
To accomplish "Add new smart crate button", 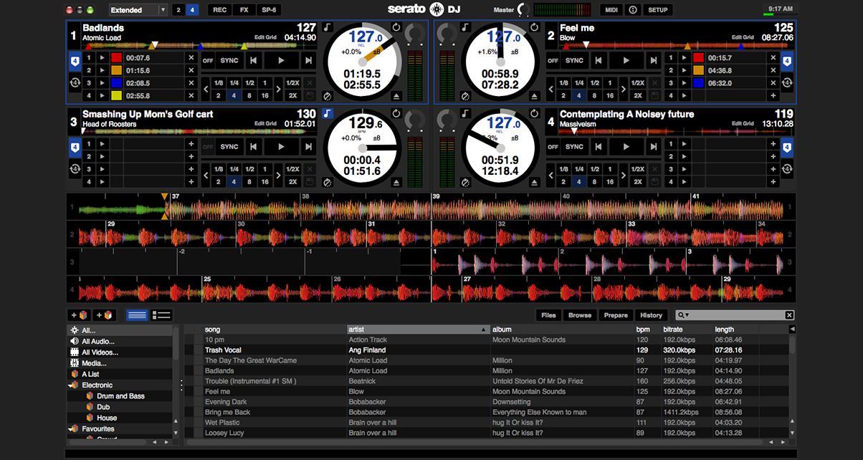I will [x=105, y=315].
